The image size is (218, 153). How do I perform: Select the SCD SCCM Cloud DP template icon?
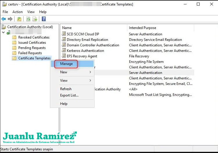[64, 34]
